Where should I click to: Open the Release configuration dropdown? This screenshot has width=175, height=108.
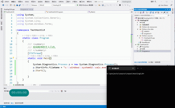35,5
